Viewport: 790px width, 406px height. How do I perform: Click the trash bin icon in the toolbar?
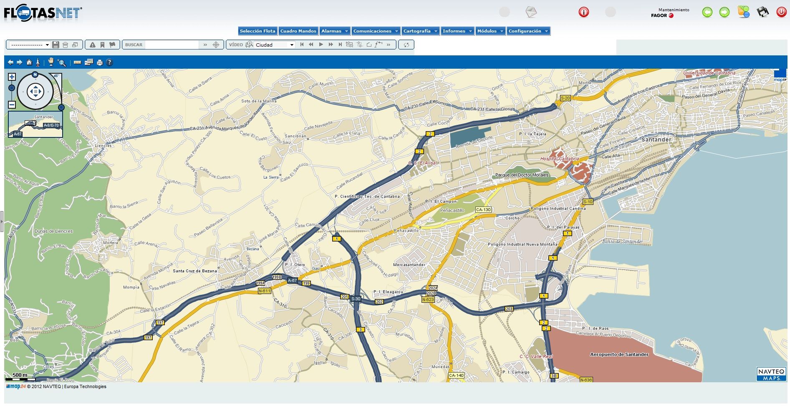tap(66, 45)
